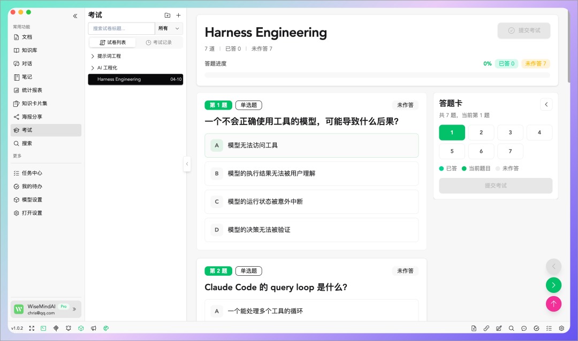Open 我的待办 in the sidebar

[45, 187]
